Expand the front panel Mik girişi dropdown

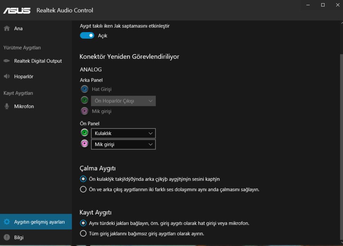123,145
